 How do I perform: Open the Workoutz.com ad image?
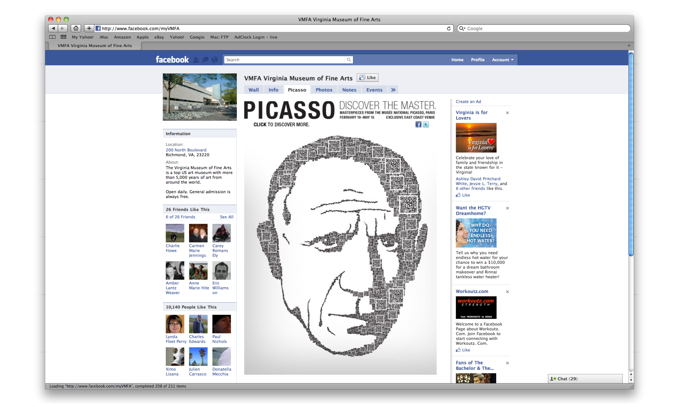click(476, 307)
